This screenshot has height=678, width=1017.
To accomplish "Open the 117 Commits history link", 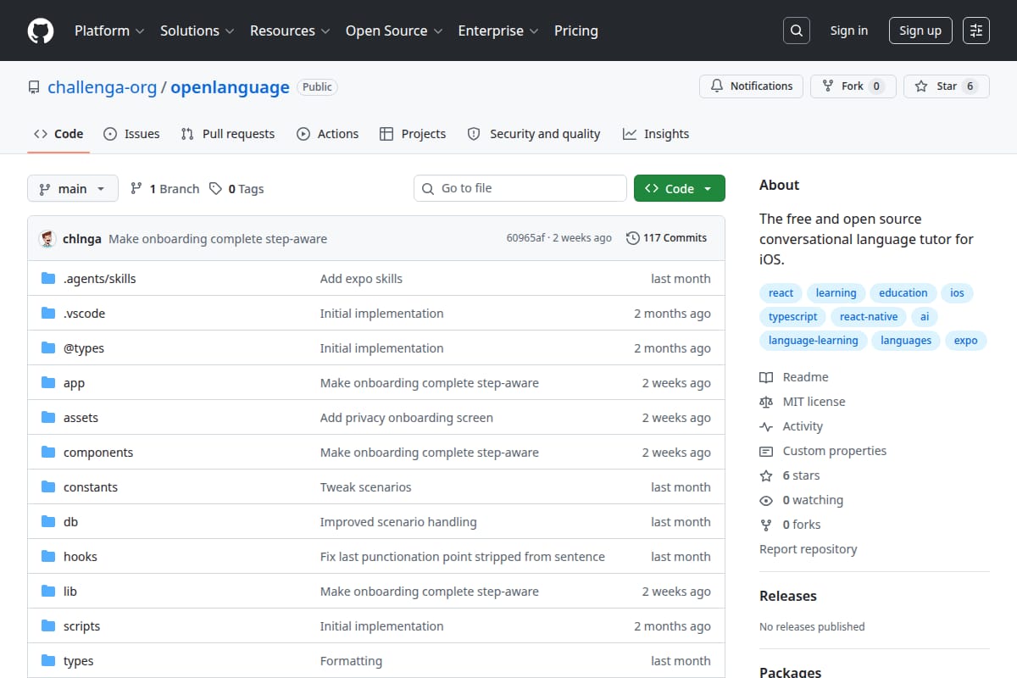I will click(666, 238).
